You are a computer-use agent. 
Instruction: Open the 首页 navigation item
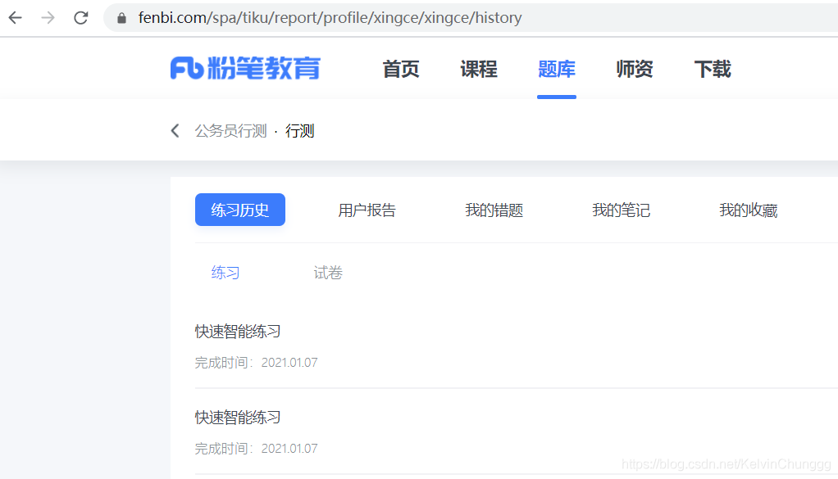[x=399, y=70]
